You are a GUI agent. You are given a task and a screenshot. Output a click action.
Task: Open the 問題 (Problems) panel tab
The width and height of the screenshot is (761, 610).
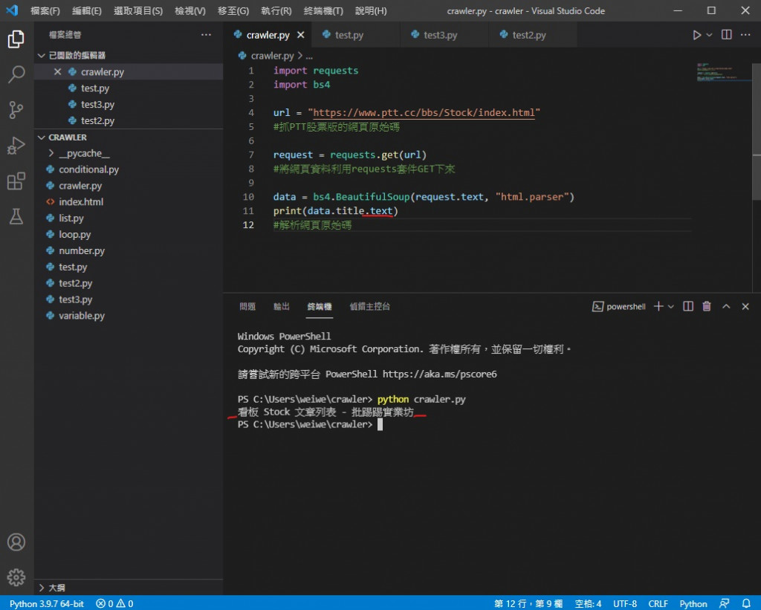point(247,306)
